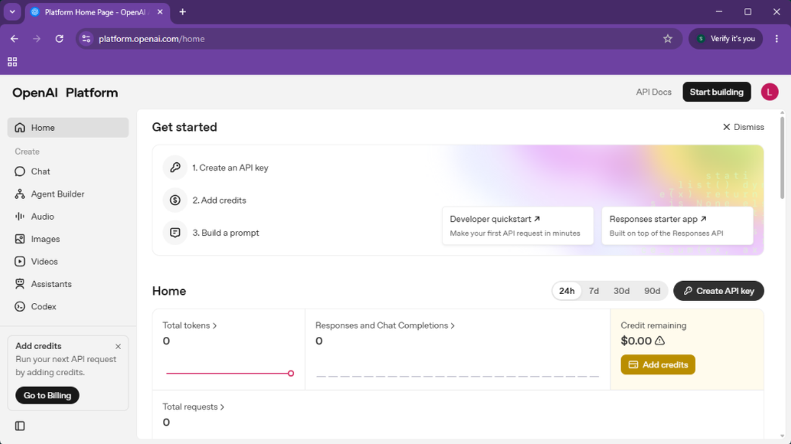Click the dollar icon beside Add credits
Image resolution: width=791 pixels, height=444 pixels.
pyautogui.click(x=175, y=200)
